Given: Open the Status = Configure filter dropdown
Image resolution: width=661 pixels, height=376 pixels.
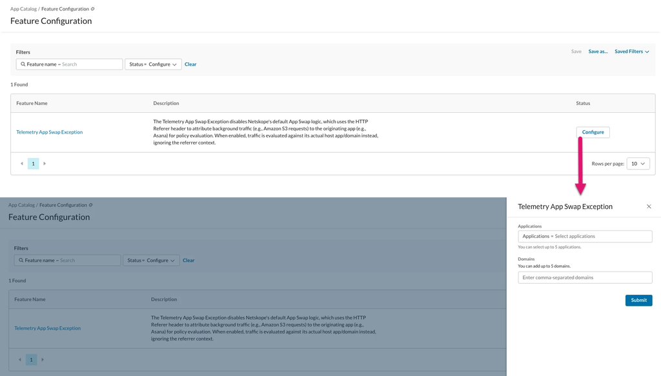Looking at the screenshot, I should pos(153,64).
